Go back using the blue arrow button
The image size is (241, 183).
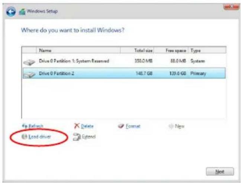pos(11,12)
